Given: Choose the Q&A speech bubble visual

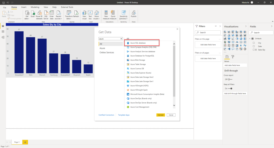Looking at the screenshot, I should pos(233,49).
